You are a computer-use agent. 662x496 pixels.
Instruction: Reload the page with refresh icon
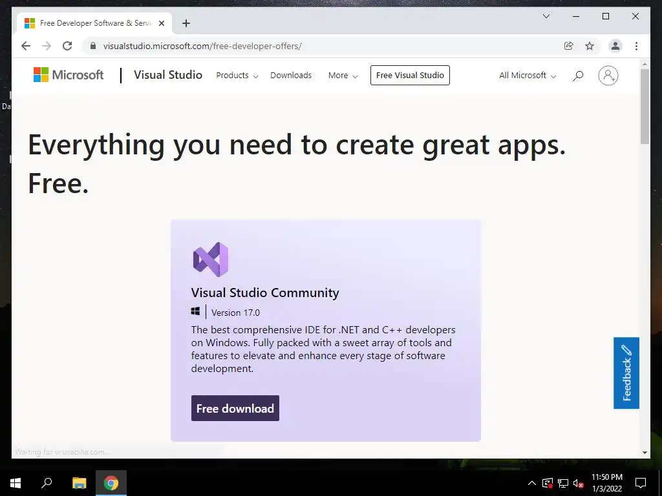67,46
